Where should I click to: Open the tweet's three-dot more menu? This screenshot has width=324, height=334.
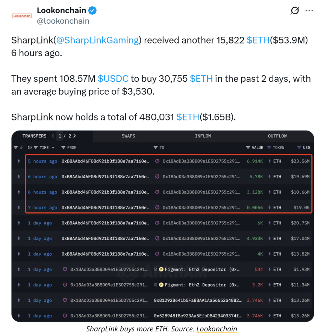click(x=309, y=11)
